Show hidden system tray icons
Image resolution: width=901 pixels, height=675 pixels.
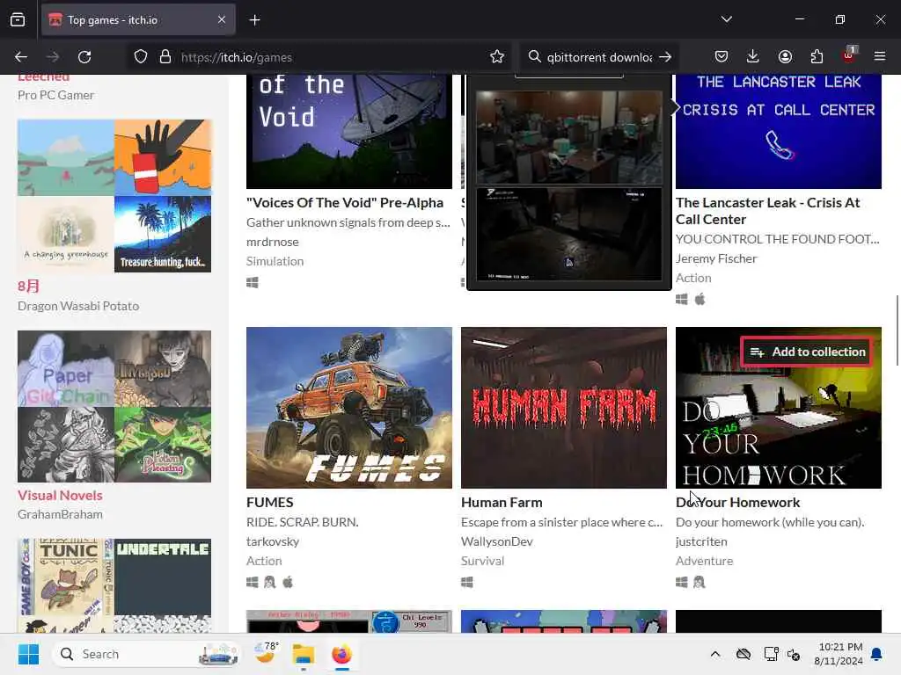(714, 654)
